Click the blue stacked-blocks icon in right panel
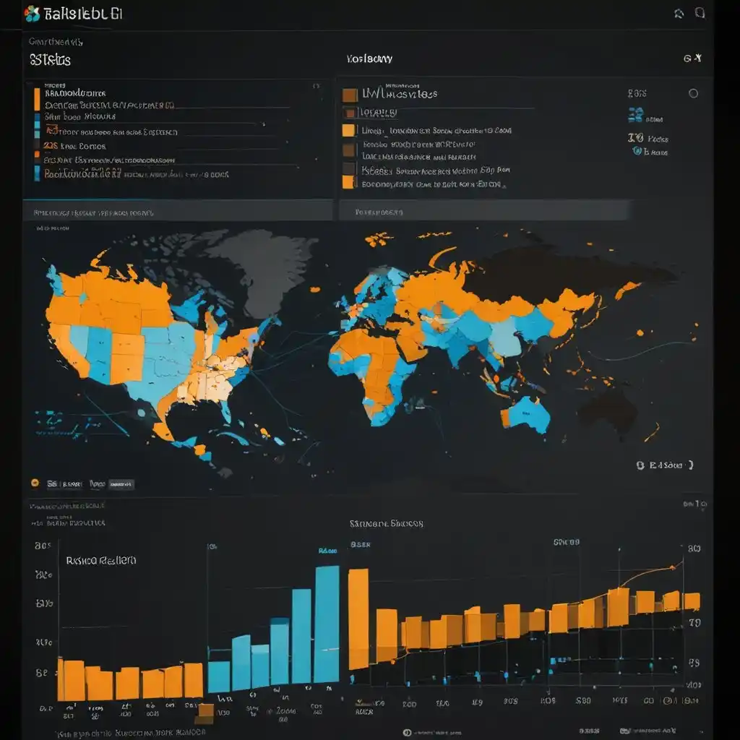The width and height of the screenshot is (740, 740). (x=636, y=115)
